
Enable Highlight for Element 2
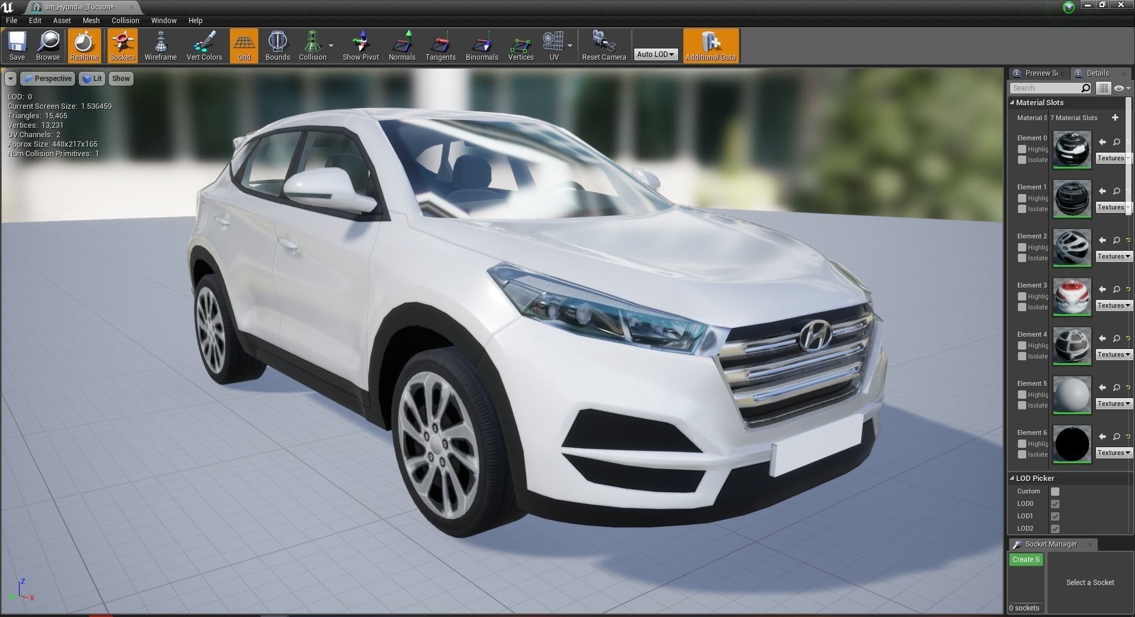pyautogui.click(x=1022, y=247)
